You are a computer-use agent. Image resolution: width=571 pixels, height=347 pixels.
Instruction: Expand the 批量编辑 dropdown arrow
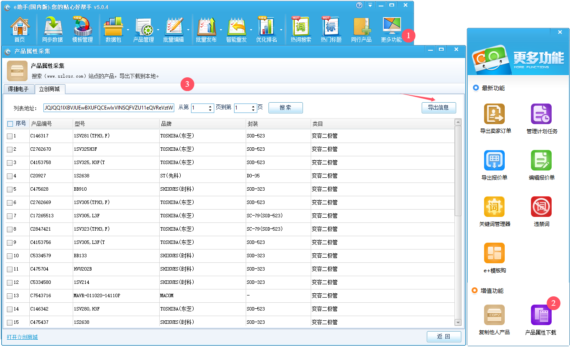point(188,30)
